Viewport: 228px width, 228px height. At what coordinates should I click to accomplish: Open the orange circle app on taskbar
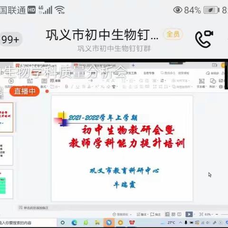tap(121, 223)
